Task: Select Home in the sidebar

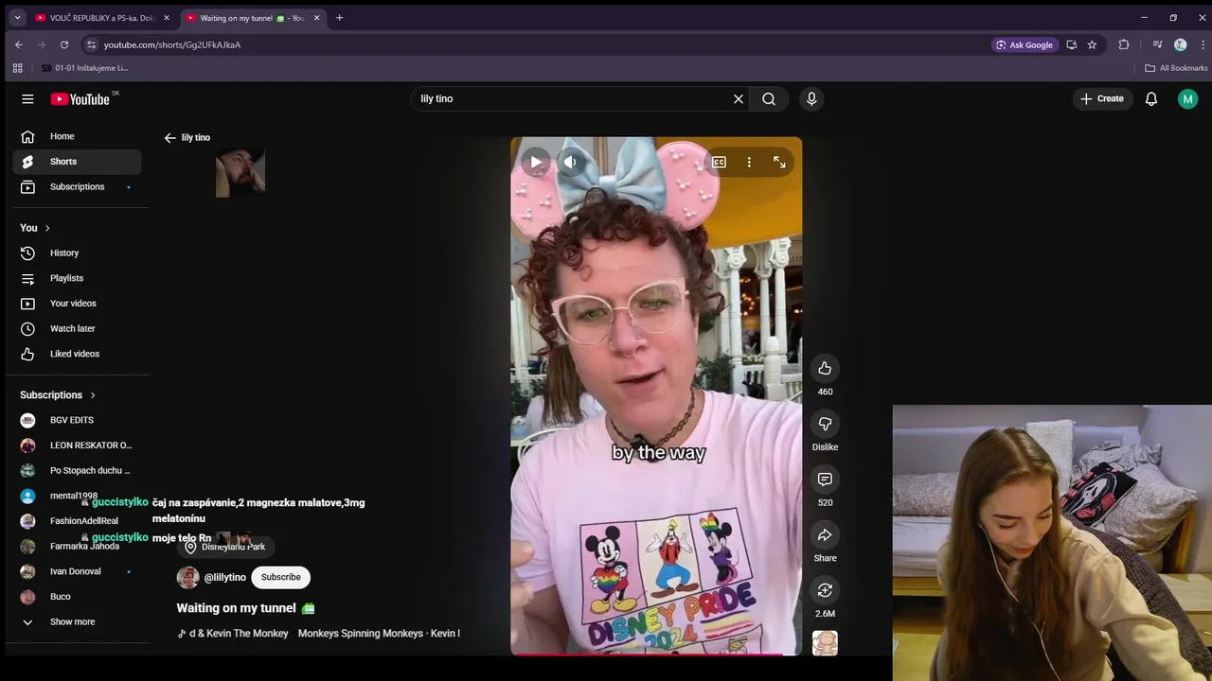Action: (x=77, y=136)
